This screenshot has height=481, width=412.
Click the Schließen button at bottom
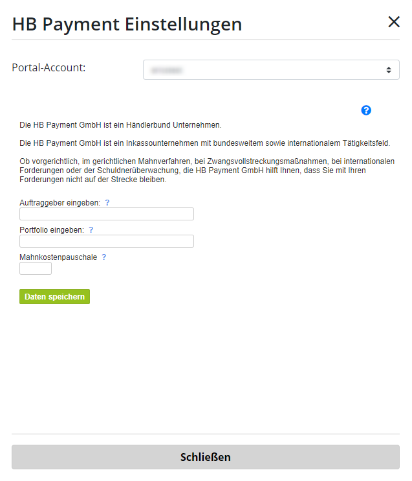point(206,457)
